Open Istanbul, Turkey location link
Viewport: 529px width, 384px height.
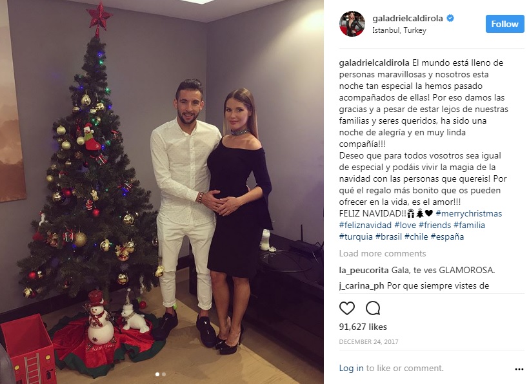(399, 30)
